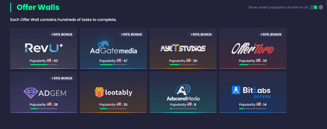Screen dimensions: 327x129
Task: Click the 'Popularity : 47' text
Action: [113, 61]
